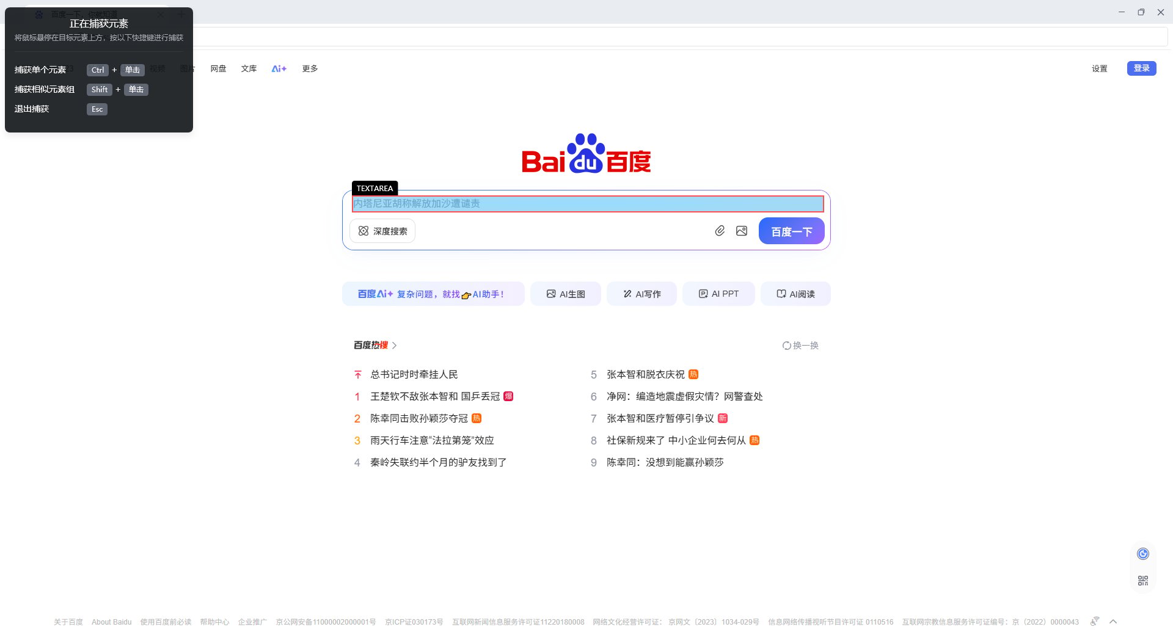Open hot search 张本智和医疗暂停引争议

pos(660,418)
